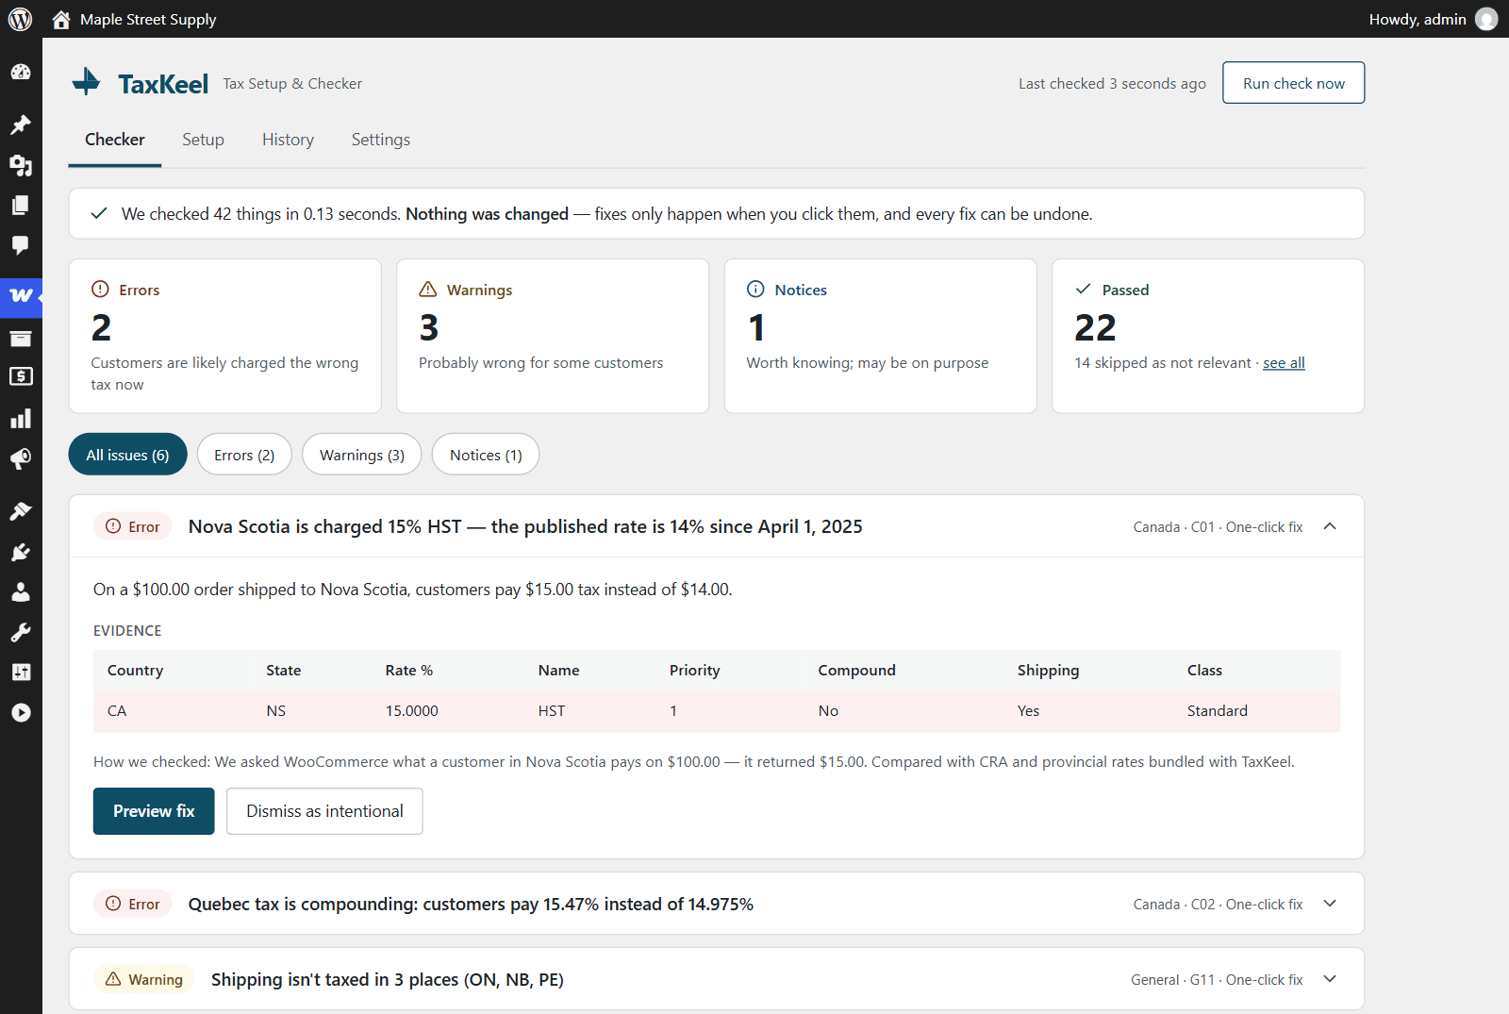Click 'Quebec tax is compounding' title
Screen dimensions: 1509x1014
point(471,904)
